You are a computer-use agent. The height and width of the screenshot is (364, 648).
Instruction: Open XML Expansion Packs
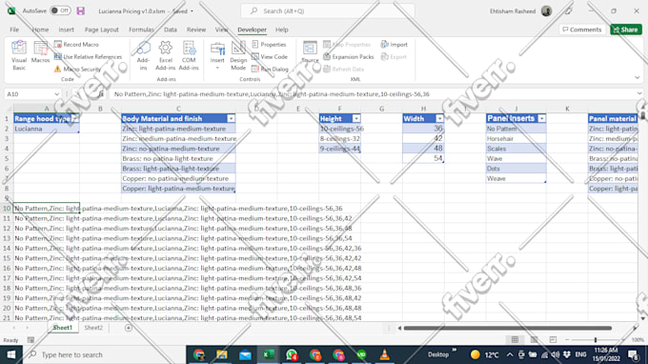[349, 56]
